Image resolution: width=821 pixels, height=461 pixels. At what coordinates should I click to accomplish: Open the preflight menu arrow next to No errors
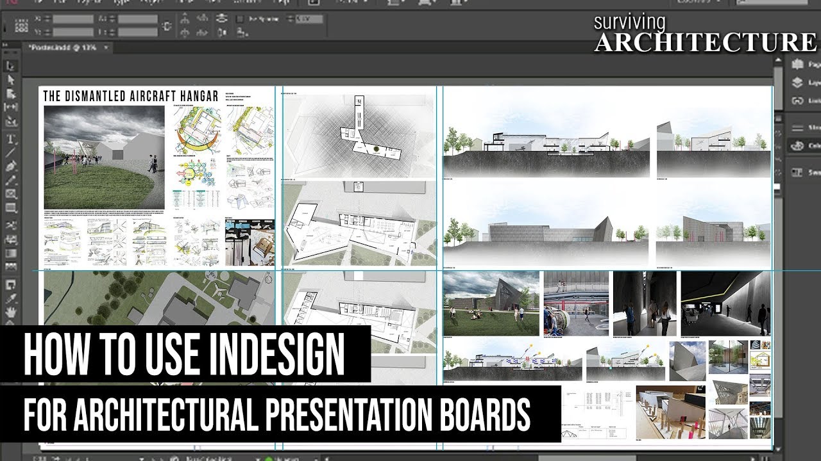(314, 458)
